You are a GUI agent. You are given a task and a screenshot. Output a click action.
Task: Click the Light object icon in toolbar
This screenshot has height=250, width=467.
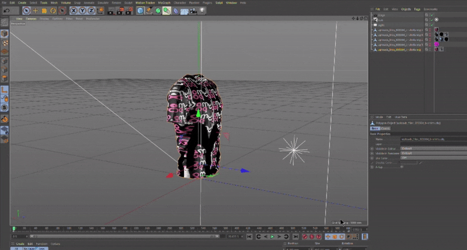203,11
